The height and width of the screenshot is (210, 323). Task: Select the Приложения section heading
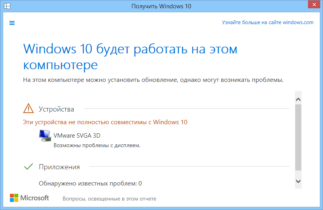click(x=59, y=167)
